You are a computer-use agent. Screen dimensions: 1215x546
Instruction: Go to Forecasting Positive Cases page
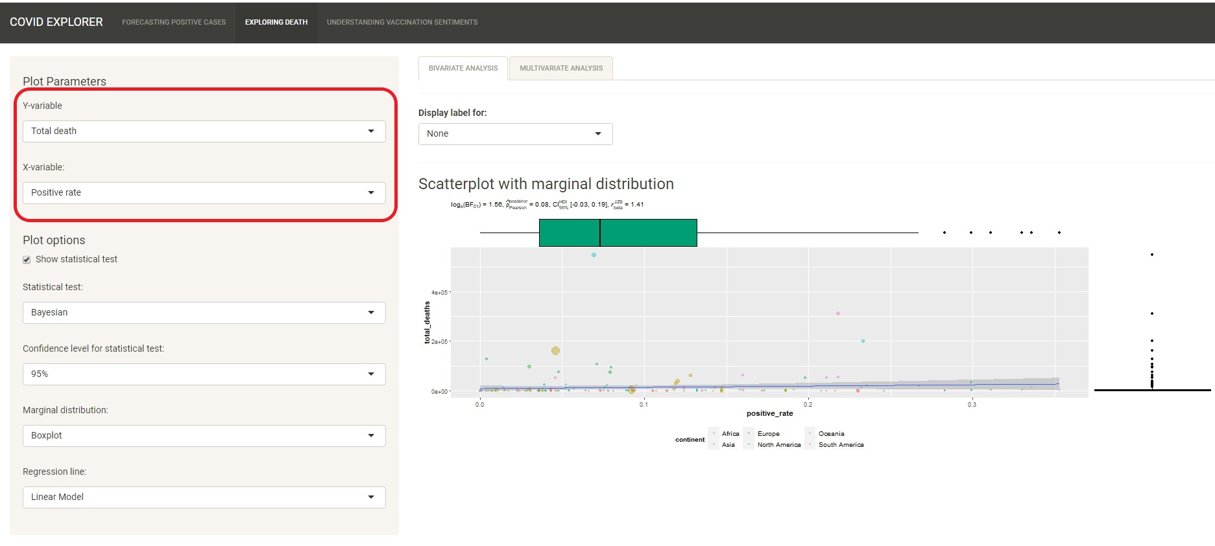pyautogui.click(x=174, y=22)
